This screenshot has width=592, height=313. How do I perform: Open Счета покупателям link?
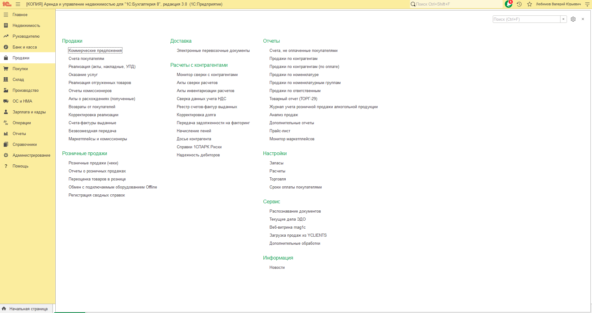coord(86,58)
